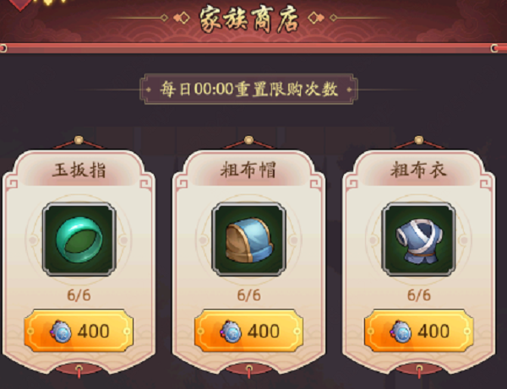
Task: Click the 每日00:00重置限购次数 notice banner
Action: pos(248,89)
